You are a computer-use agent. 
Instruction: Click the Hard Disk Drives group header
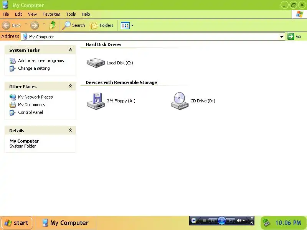click(x=103, y=44)
